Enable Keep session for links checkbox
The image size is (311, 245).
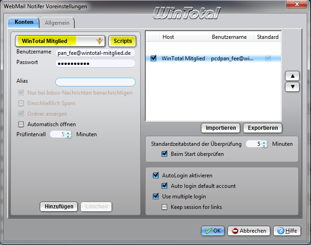pos(164,207)
